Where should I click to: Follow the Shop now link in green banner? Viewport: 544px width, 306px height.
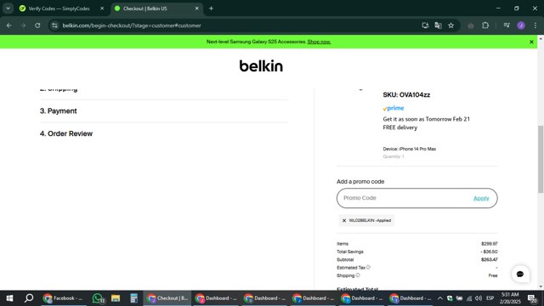point(319,42)
